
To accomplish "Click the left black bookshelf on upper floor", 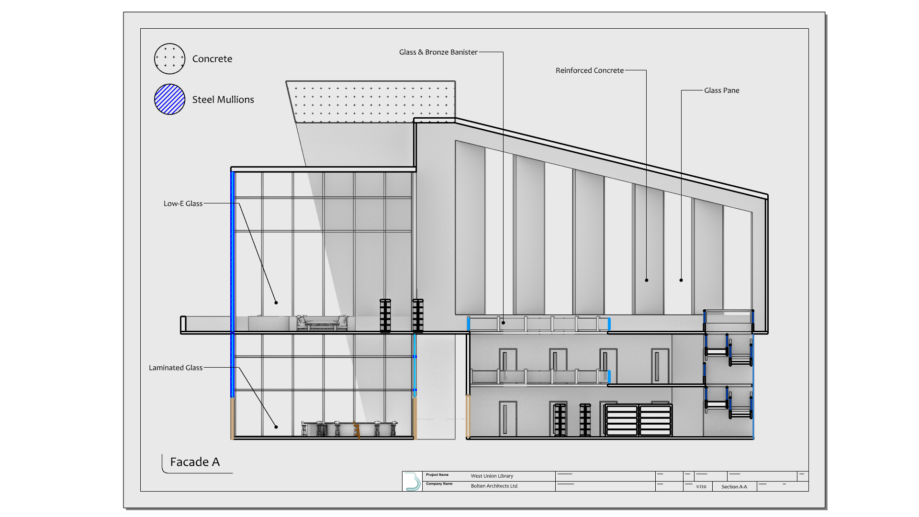I will tap(385, 315).
